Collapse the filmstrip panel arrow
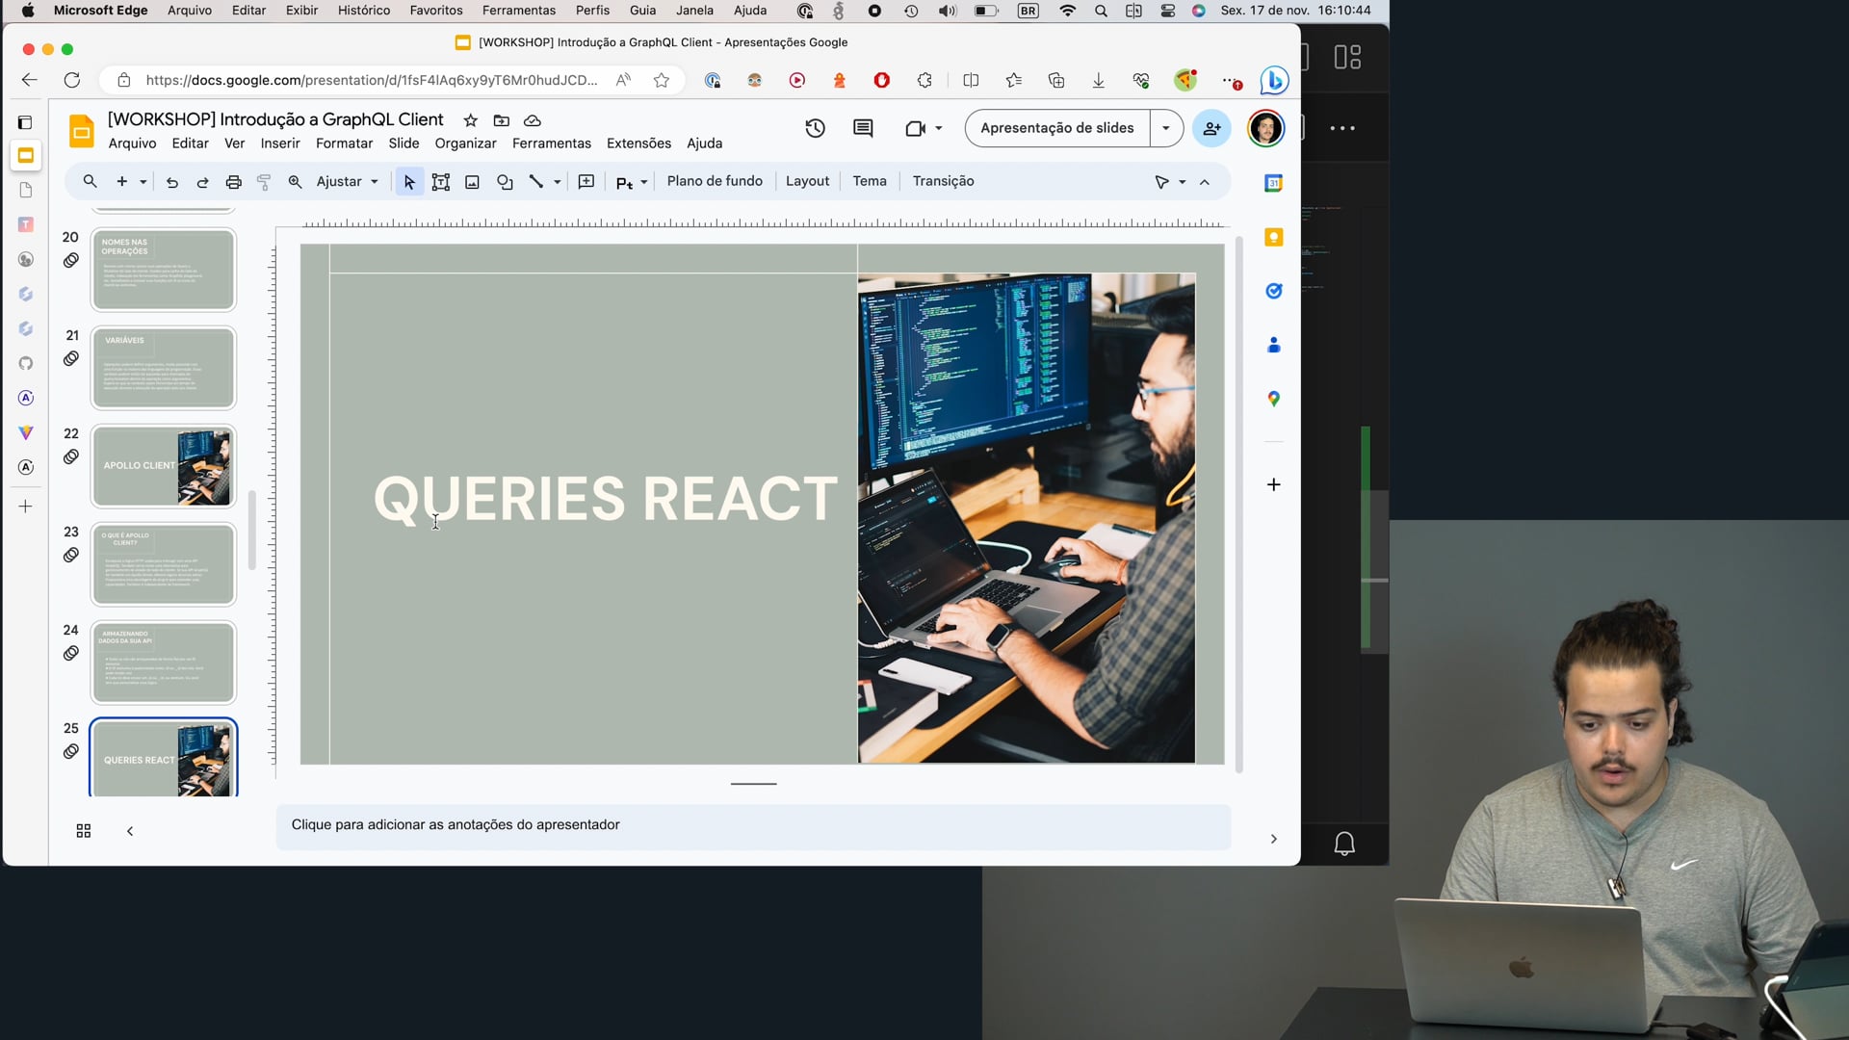The width and height of the screenshot is (1849, 1040). pyautogui.click(x=130, y=831)
